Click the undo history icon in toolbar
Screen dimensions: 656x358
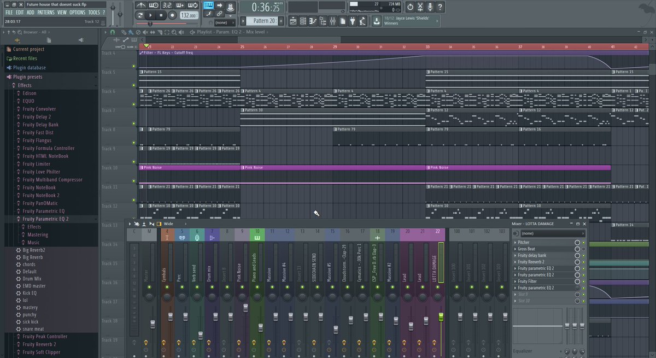[410, 8]
